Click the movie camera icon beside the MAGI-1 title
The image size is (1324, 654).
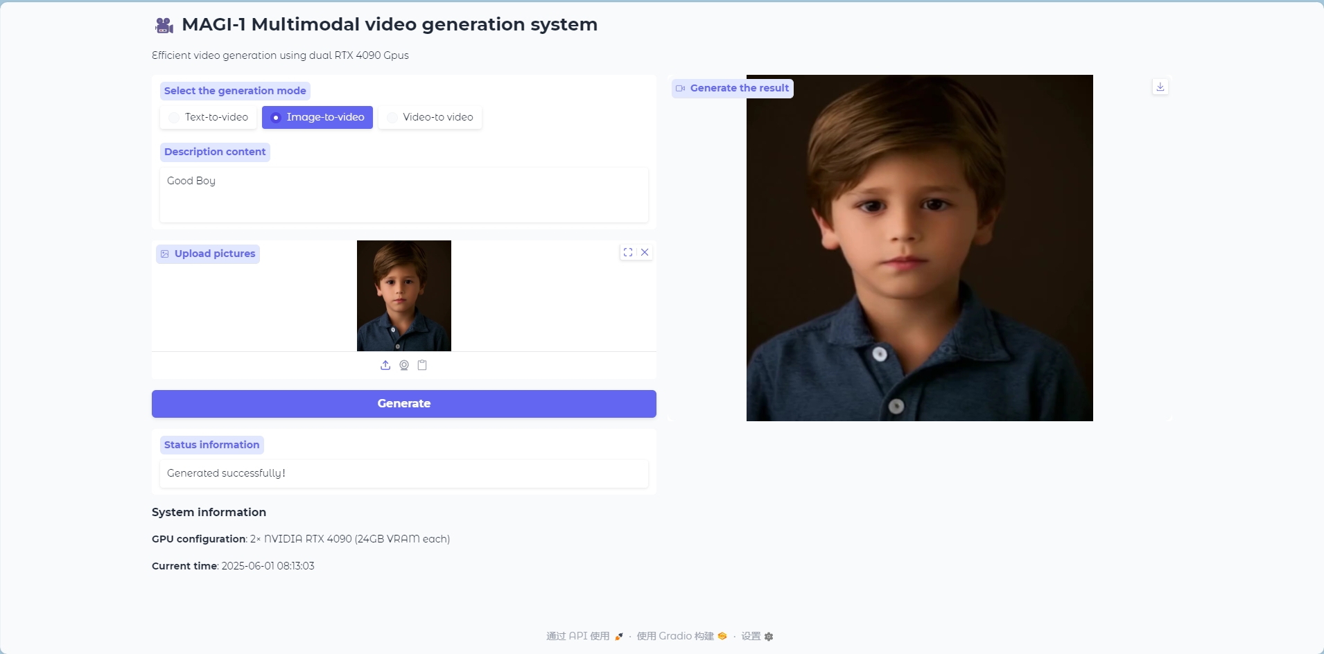164,25
